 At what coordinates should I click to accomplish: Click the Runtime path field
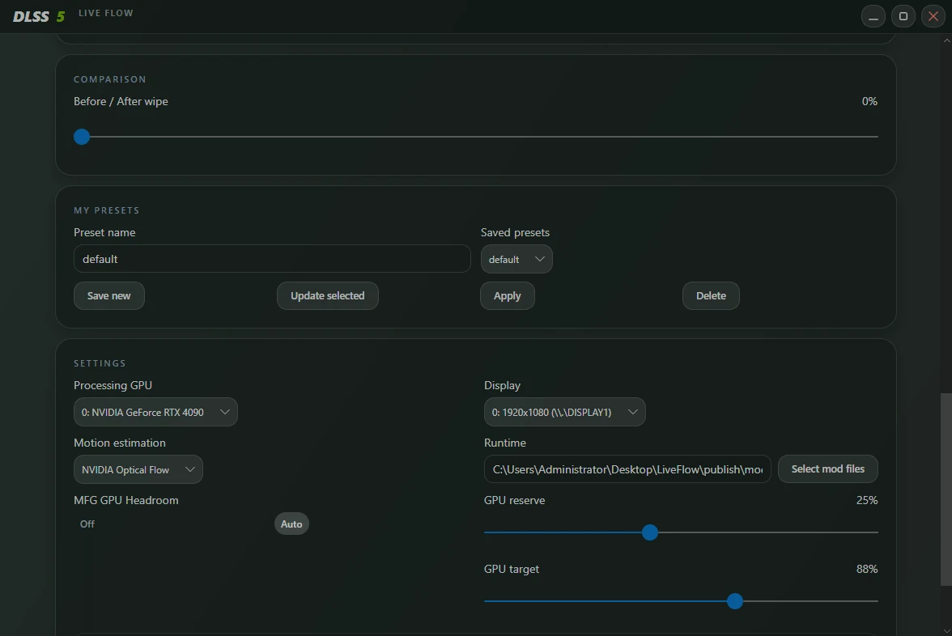pos(627,469)
